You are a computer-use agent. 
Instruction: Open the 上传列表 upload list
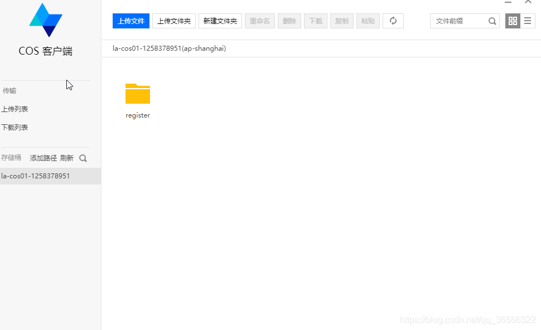pyautogui.click(x=15, y=109)
